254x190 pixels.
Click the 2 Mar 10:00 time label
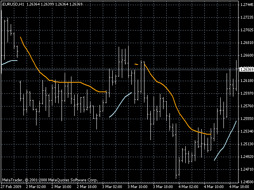click(62, 187)
